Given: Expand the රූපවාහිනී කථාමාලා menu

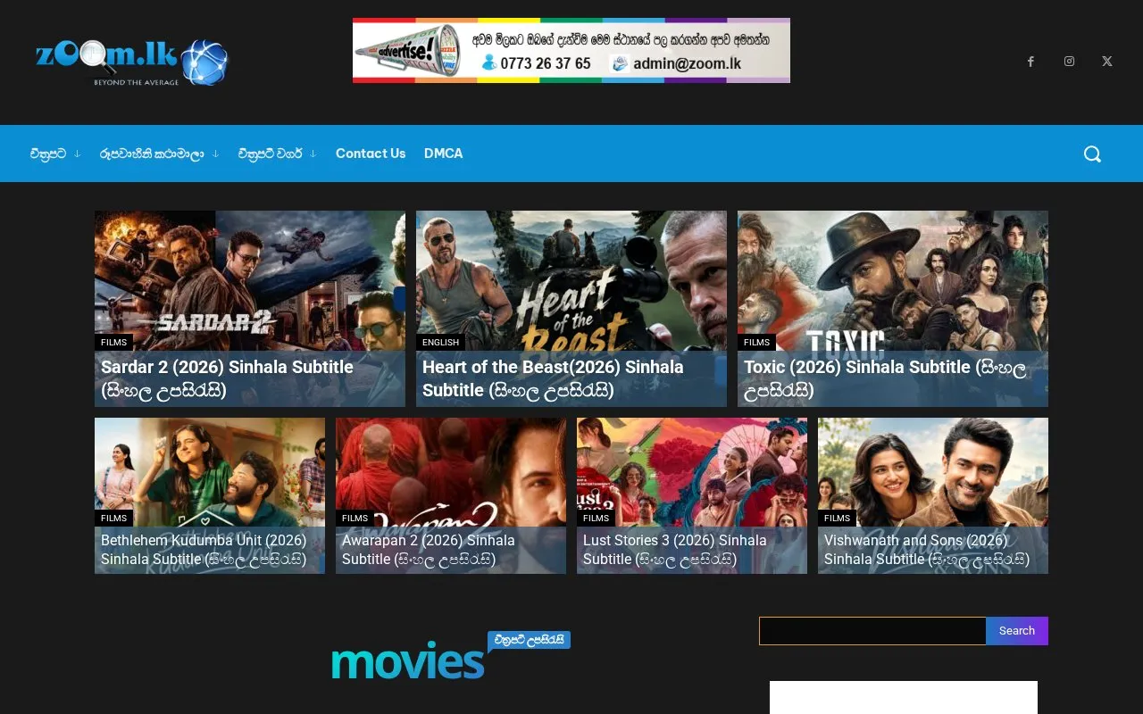Looking at the screenshot, I should [159, 154].
